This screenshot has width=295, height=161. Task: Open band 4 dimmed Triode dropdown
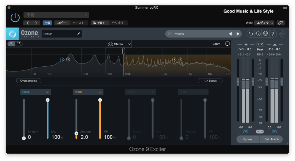(193, 92)
